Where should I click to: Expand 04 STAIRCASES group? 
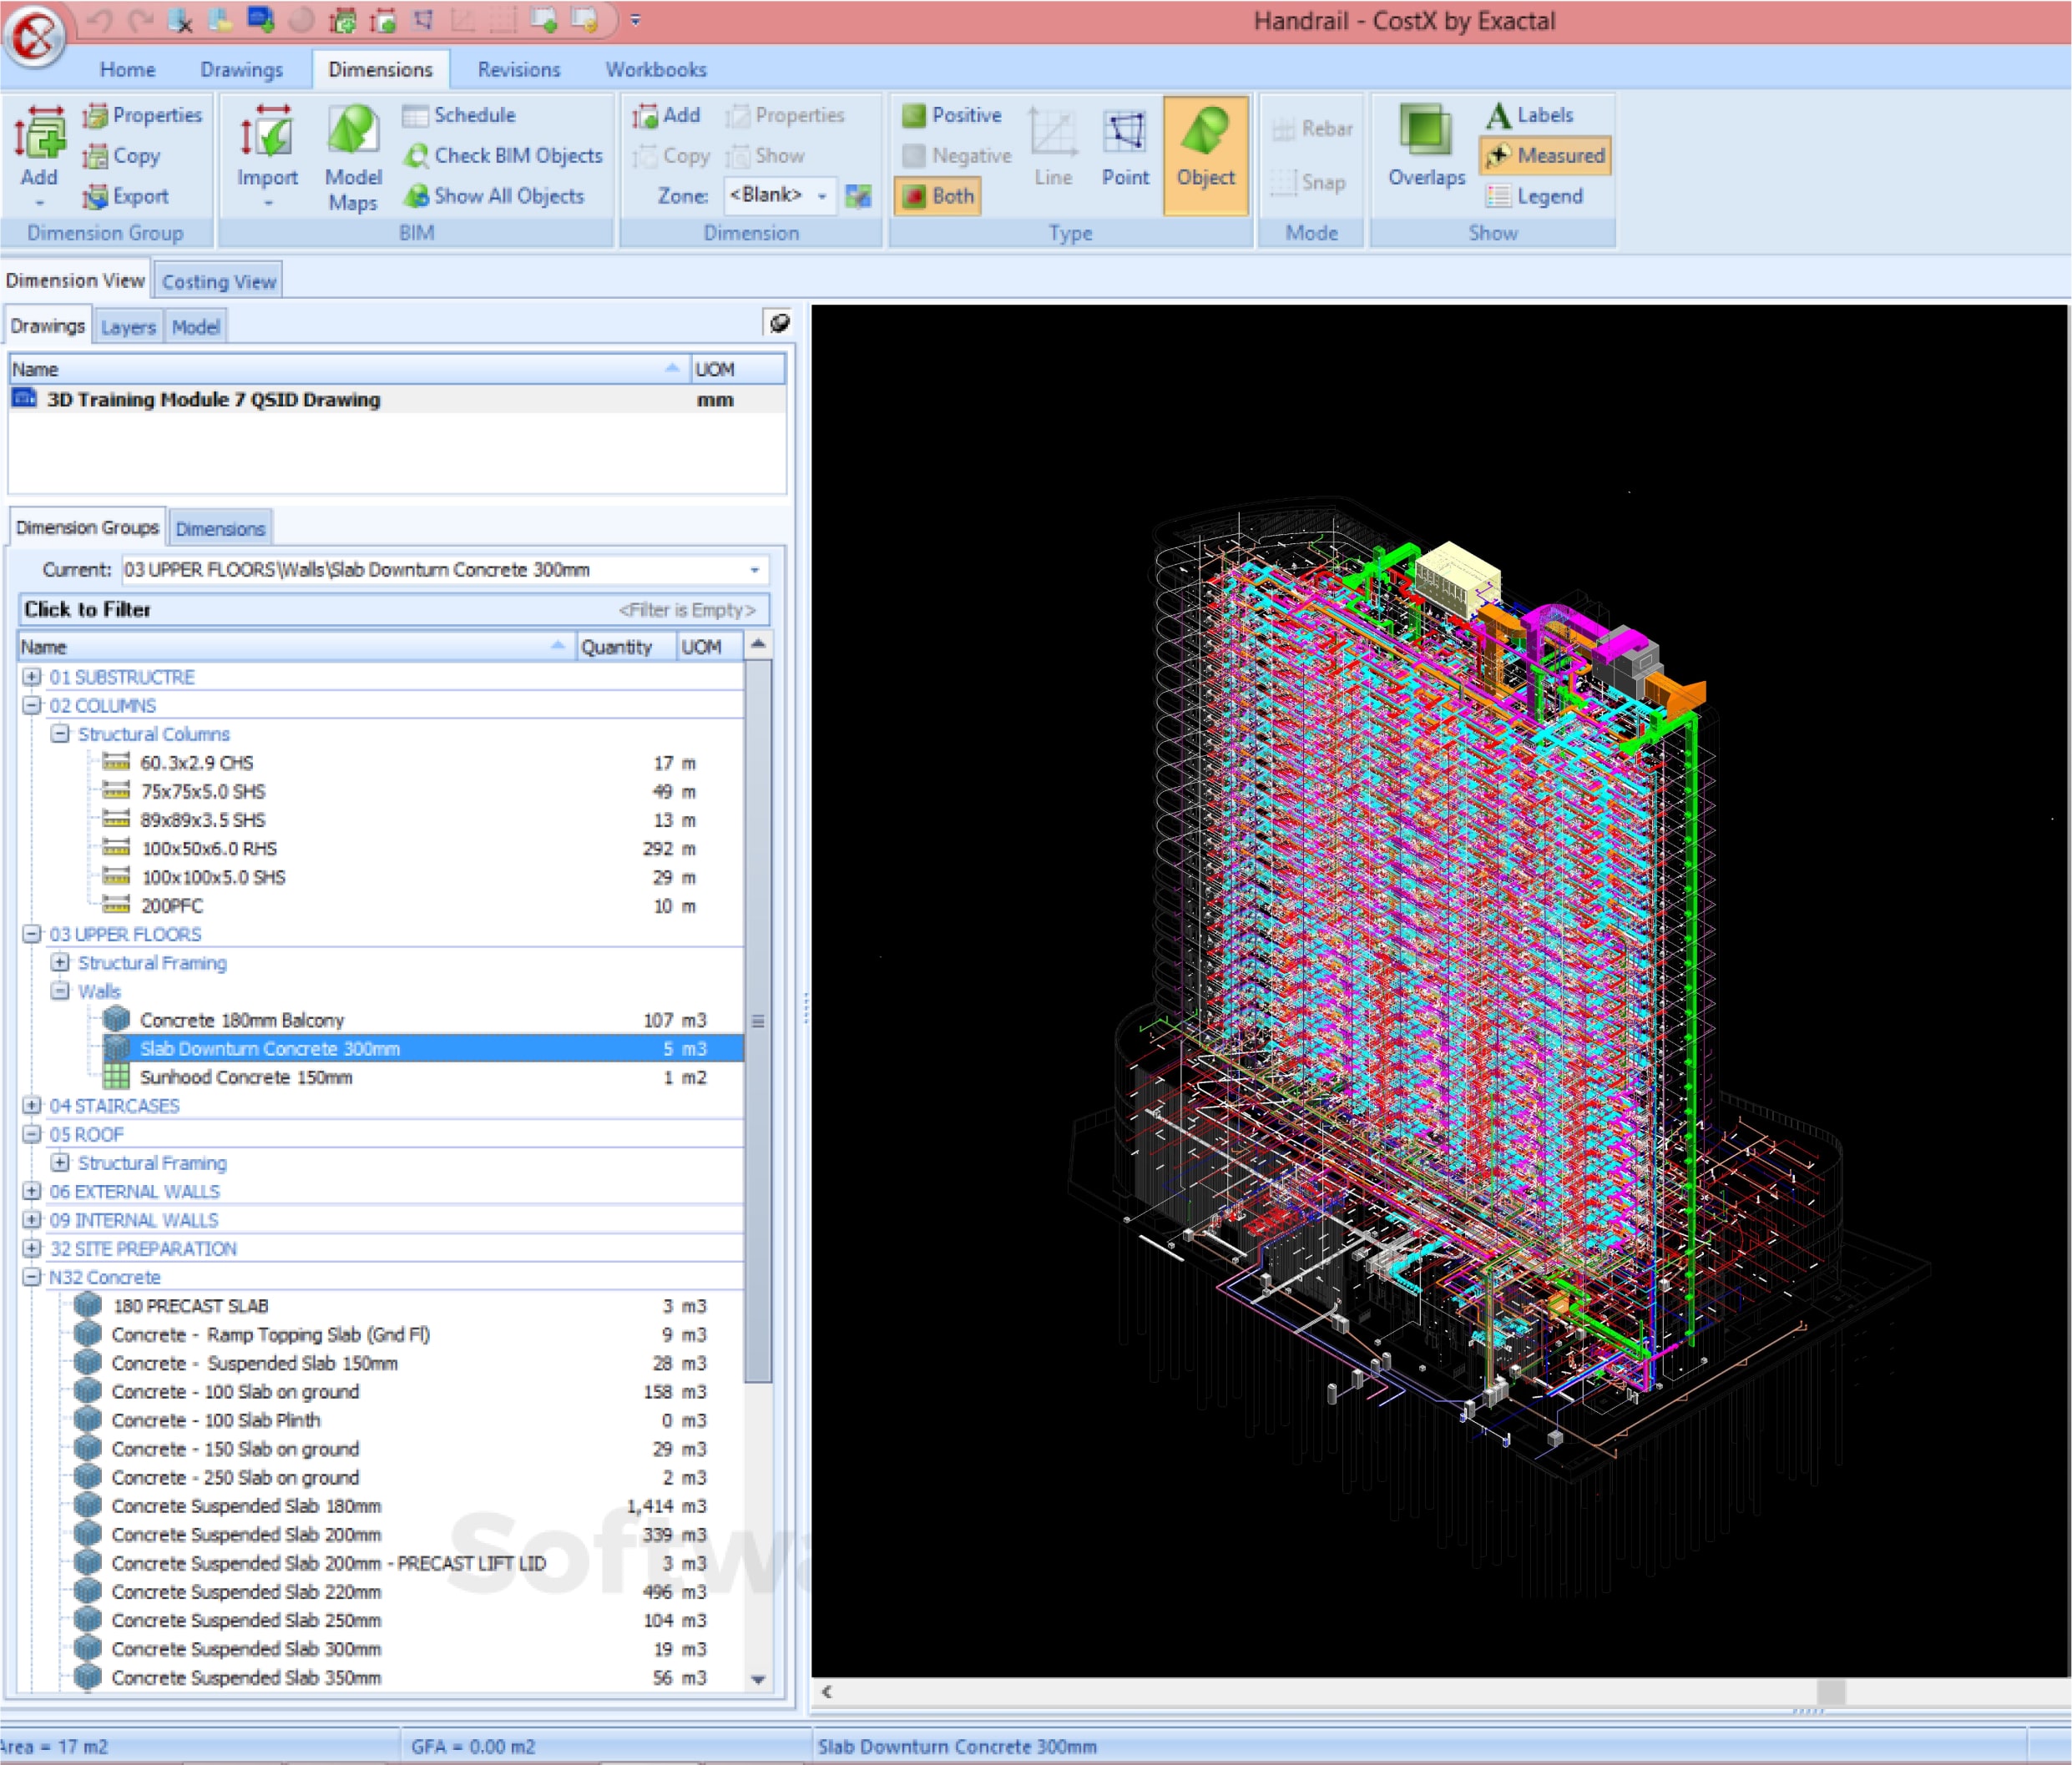(32, 1106)
